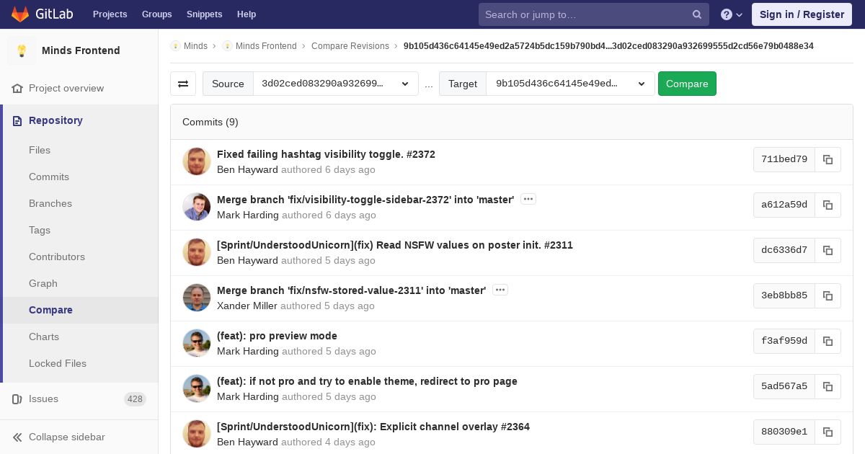Click the search magnifier icon
The width and height of the screenshot is (865, 454).
pyautogui.click(x=697, y=14)
